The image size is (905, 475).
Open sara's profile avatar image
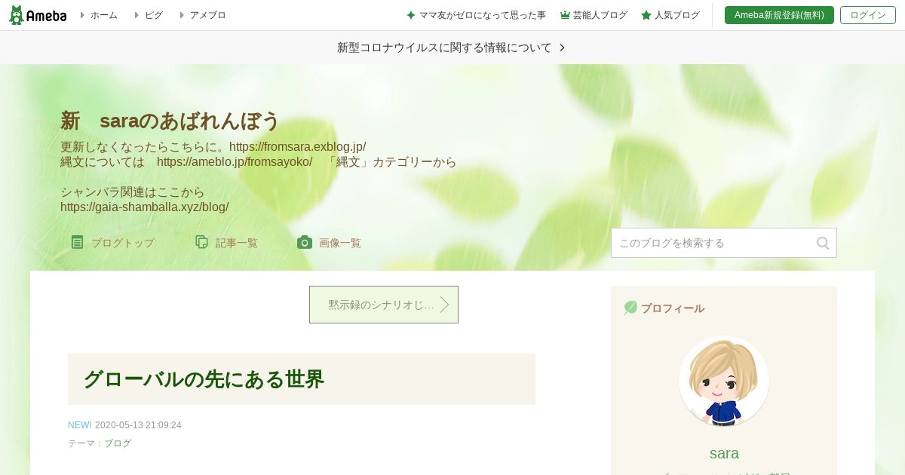(x=724, y=381)
